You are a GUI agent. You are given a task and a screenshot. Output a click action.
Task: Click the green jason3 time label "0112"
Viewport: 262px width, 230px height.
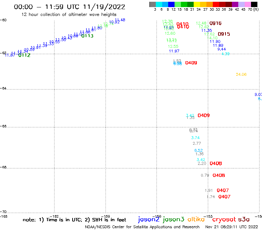pos(24,55)
